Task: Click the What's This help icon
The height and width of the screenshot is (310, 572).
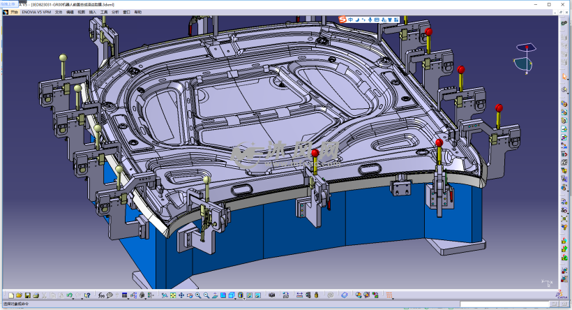Action: 87,295
